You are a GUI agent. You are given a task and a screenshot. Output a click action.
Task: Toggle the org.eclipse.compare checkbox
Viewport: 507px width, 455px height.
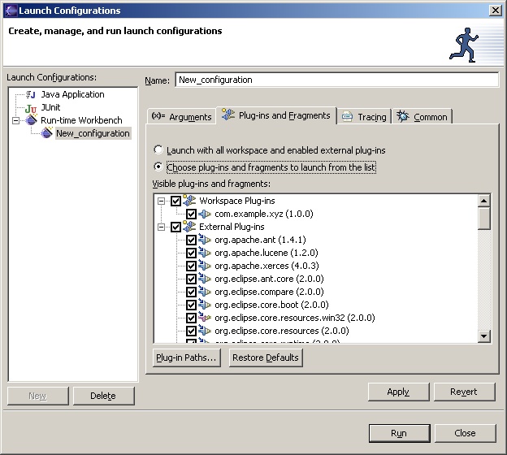(x=191, y=292)
